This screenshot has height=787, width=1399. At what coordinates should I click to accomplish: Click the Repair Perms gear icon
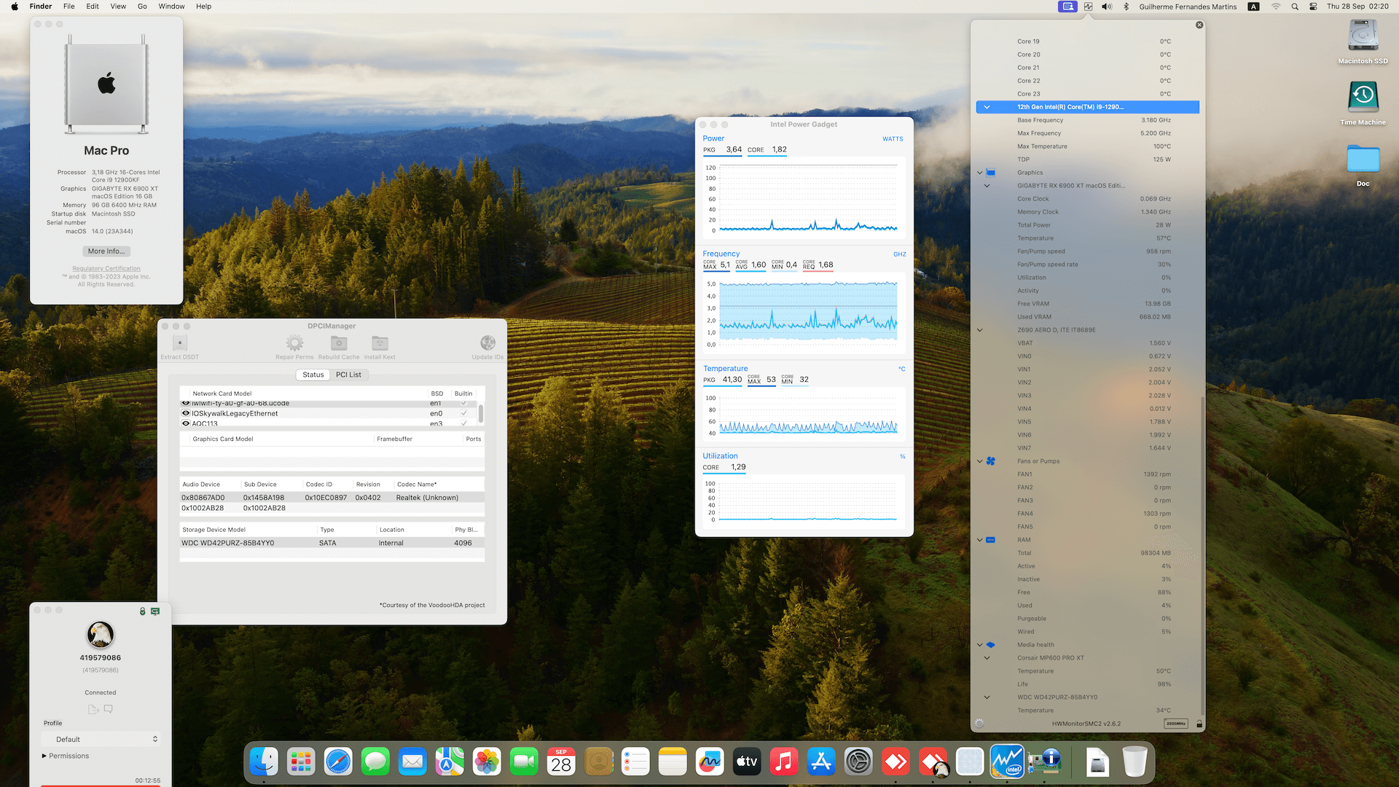tap(294, 343)
